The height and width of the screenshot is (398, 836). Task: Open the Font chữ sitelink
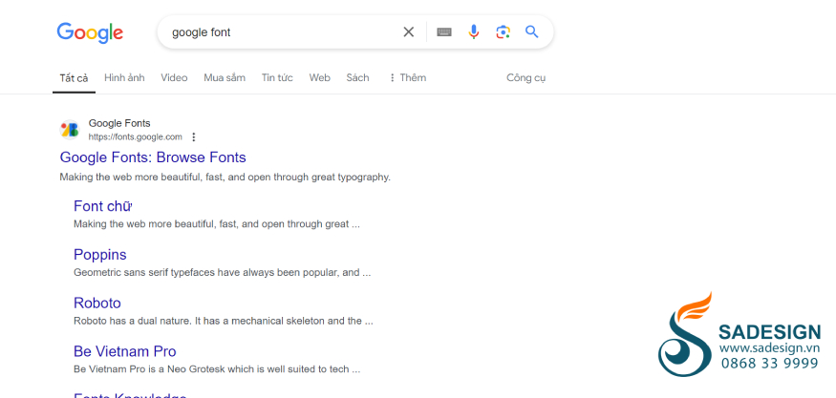102,206
